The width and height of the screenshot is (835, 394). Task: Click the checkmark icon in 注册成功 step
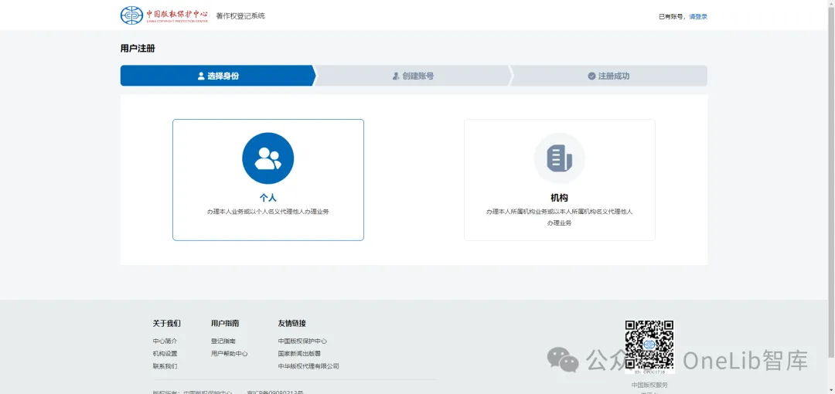point(591,76)
